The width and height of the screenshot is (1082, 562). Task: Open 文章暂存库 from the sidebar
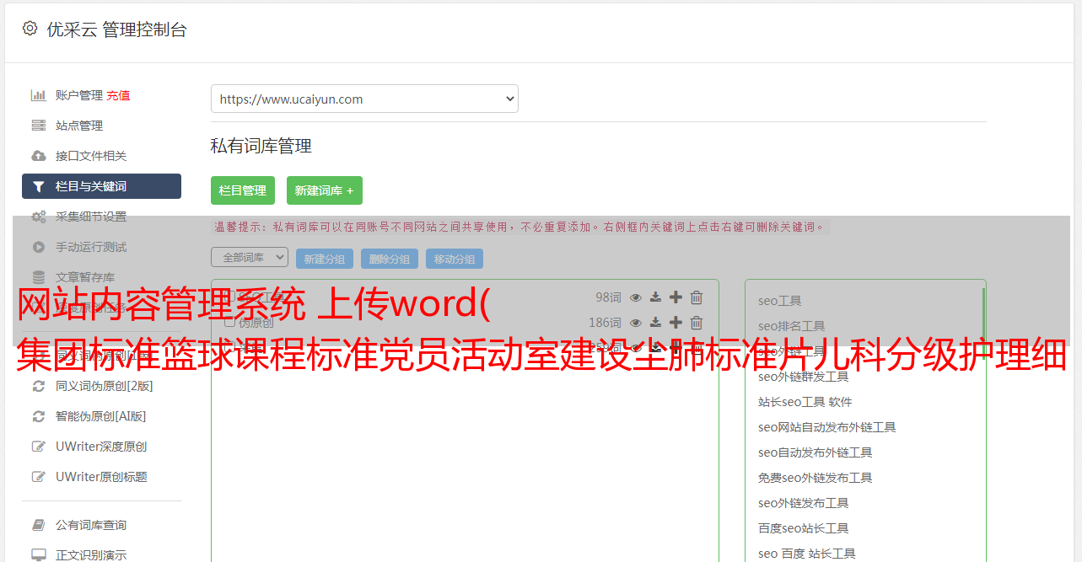click(x=85, y=277)
